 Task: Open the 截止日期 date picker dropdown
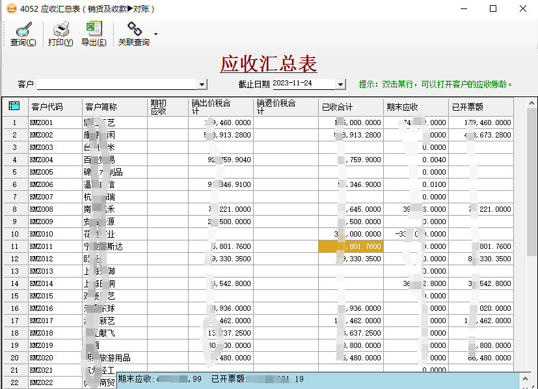coord(340,83)
